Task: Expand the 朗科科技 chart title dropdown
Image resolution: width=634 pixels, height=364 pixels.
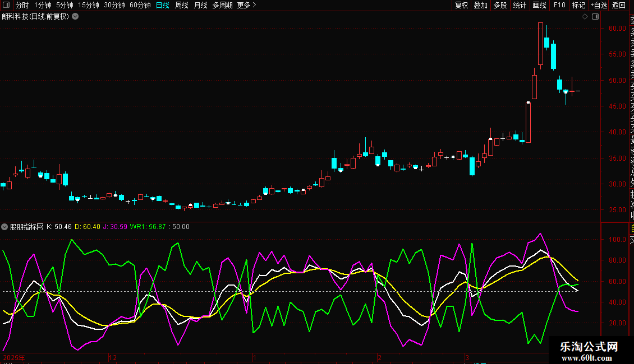Action: tap(75, 16)
